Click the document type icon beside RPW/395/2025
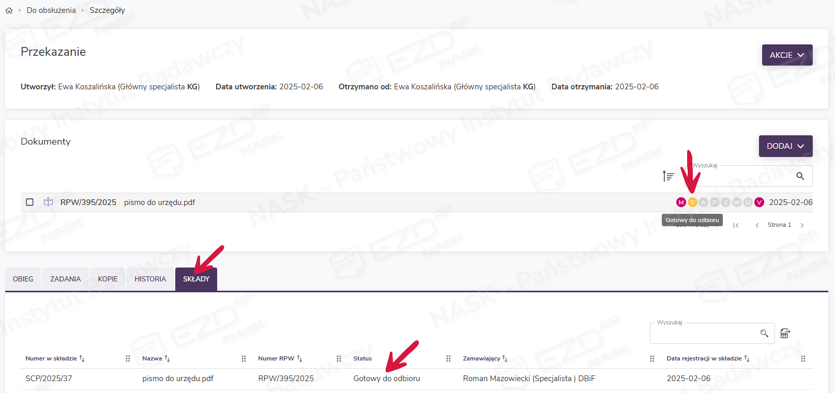This screenshot has width=835, height=393. click(x=48, y=202)
